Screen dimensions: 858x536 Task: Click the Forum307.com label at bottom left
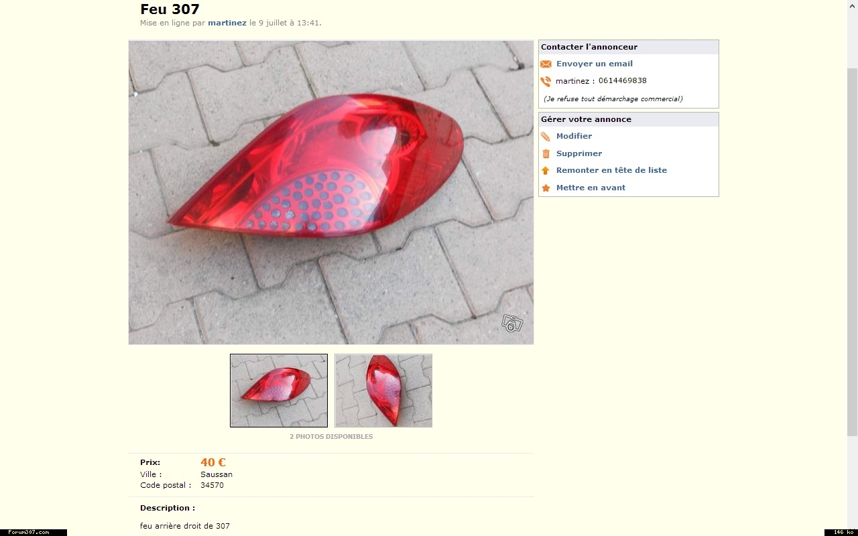pos(29,532)
